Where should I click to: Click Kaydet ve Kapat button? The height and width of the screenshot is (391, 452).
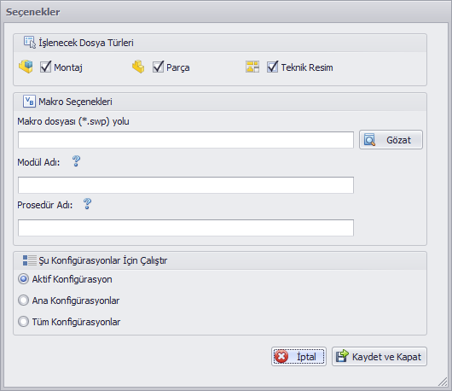pyautogui.click(x=380, y=356)
